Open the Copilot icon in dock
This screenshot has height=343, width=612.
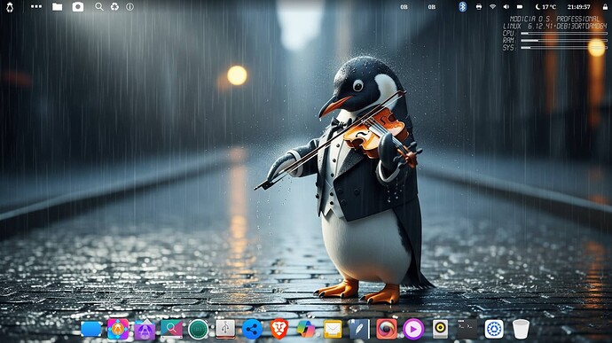click(x=306, y=329)
